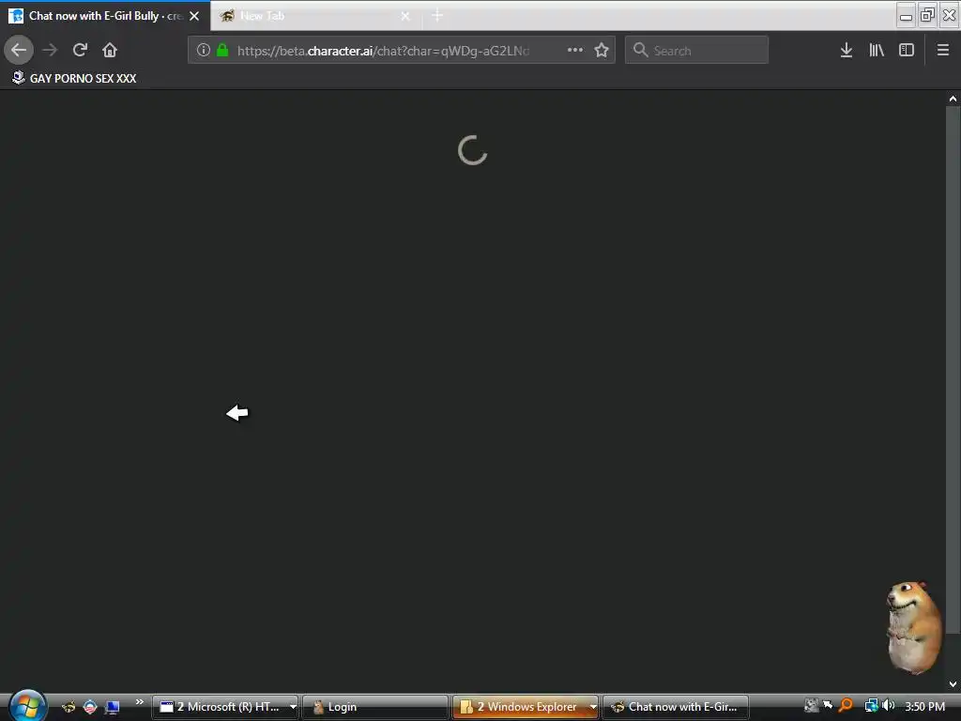Close the New Tab tab
This screenshot has width=961, height=721.
(x=405, y=16)
